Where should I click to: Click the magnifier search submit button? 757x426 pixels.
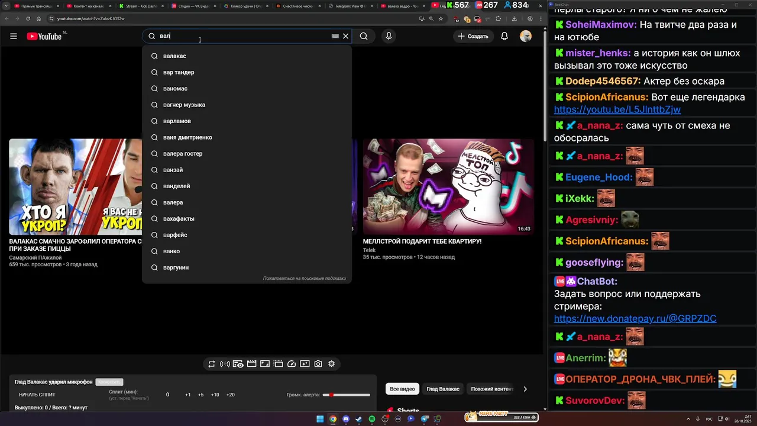pos(364,36)
